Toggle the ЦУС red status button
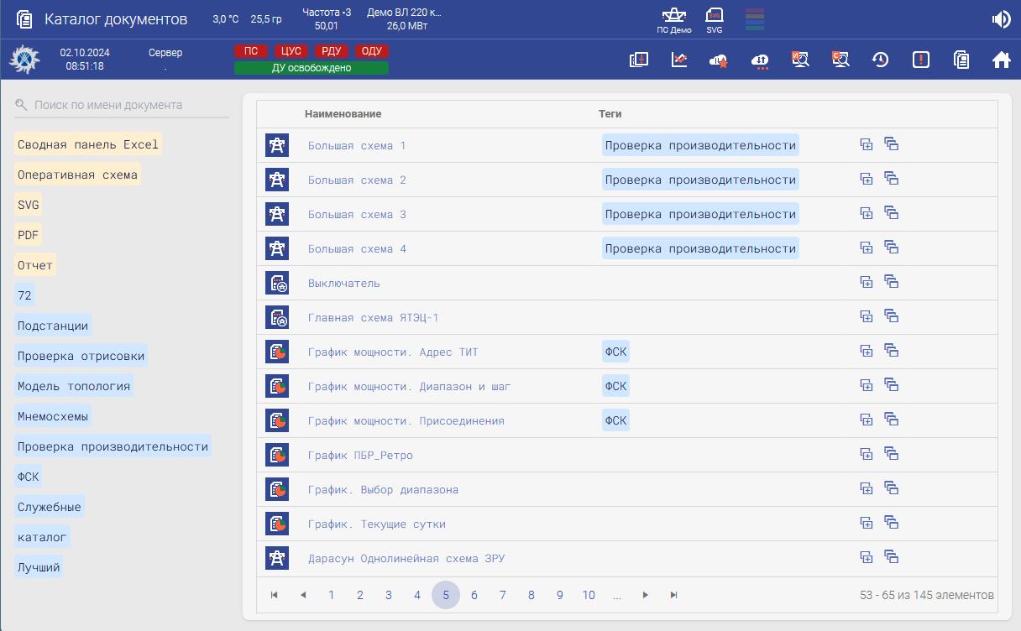This screenshot has width=1021, height=631. [x=291, y=51]
